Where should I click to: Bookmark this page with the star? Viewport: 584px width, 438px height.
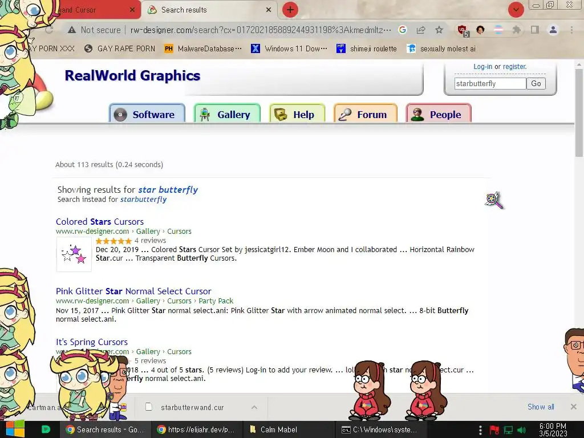coord(439,30)
